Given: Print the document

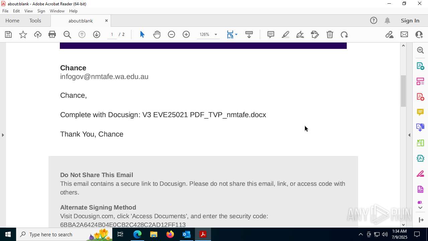Looking at the screenshot, I should (x=52, y=34).
